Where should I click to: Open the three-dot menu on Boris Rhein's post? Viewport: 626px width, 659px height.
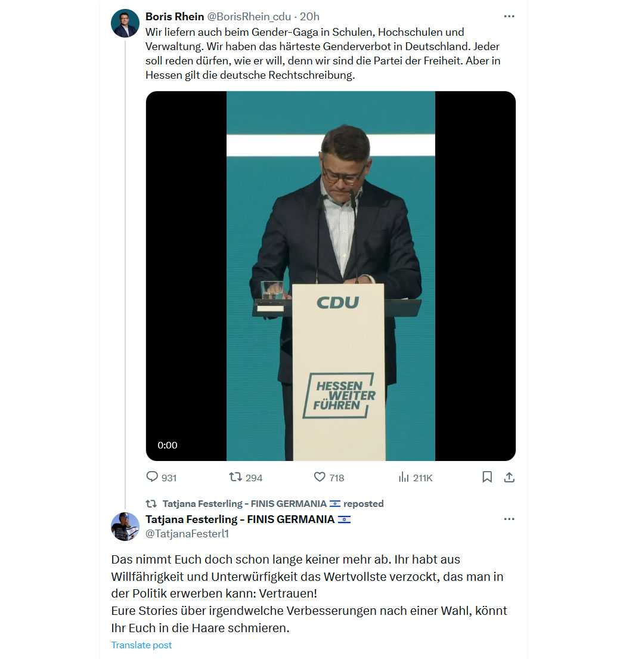click(x=509, y=16)
